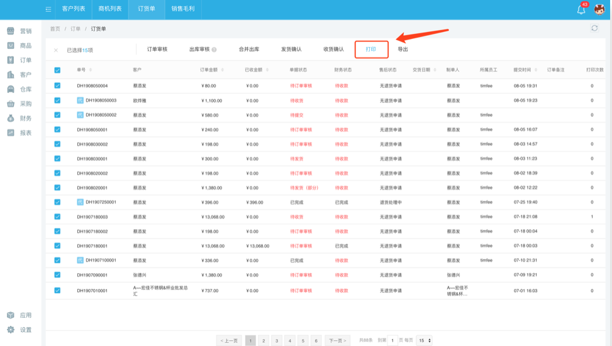Switch to the 客户列表 tab

coord(74,9)
